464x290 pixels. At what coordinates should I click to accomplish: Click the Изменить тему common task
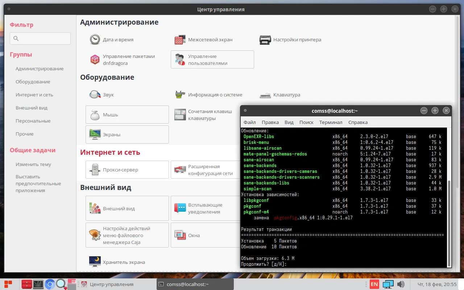click(33, 164)
